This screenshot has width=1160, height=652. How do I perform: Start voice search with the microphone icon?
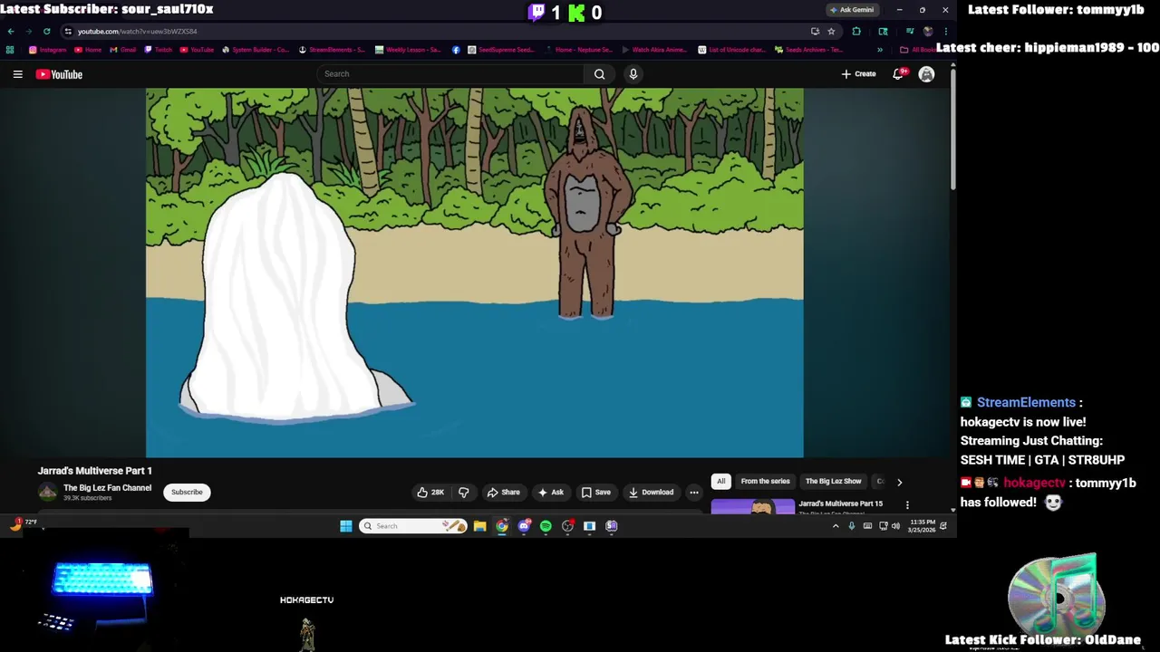pyautogui.click(x=633, y=74)
